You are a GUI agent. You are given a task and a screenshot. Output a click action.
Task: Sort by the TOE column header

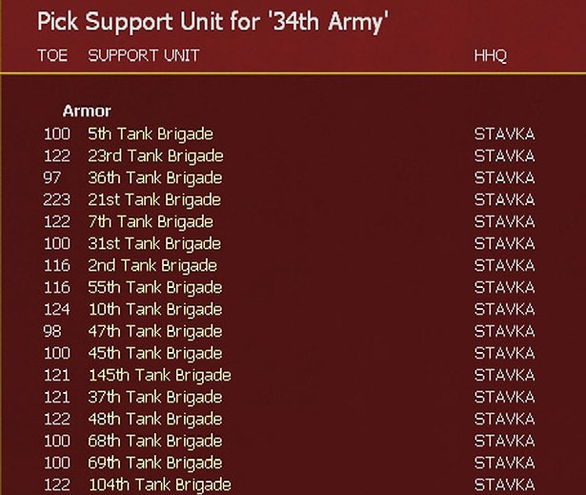[52, 55]
